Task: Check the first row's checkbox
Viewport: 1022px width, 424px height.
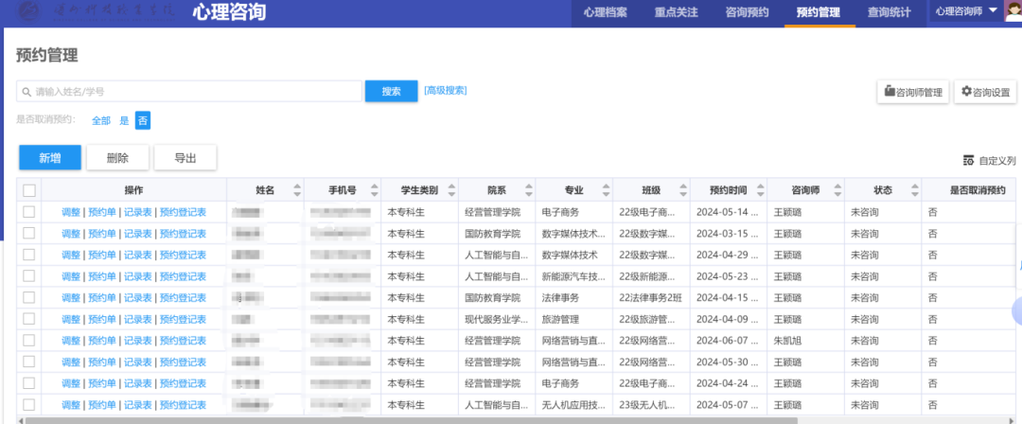Action: [29, 211]
